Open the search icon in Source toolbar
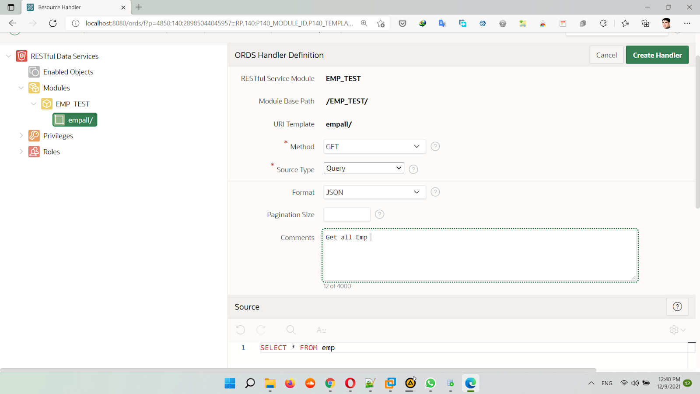 290,330
